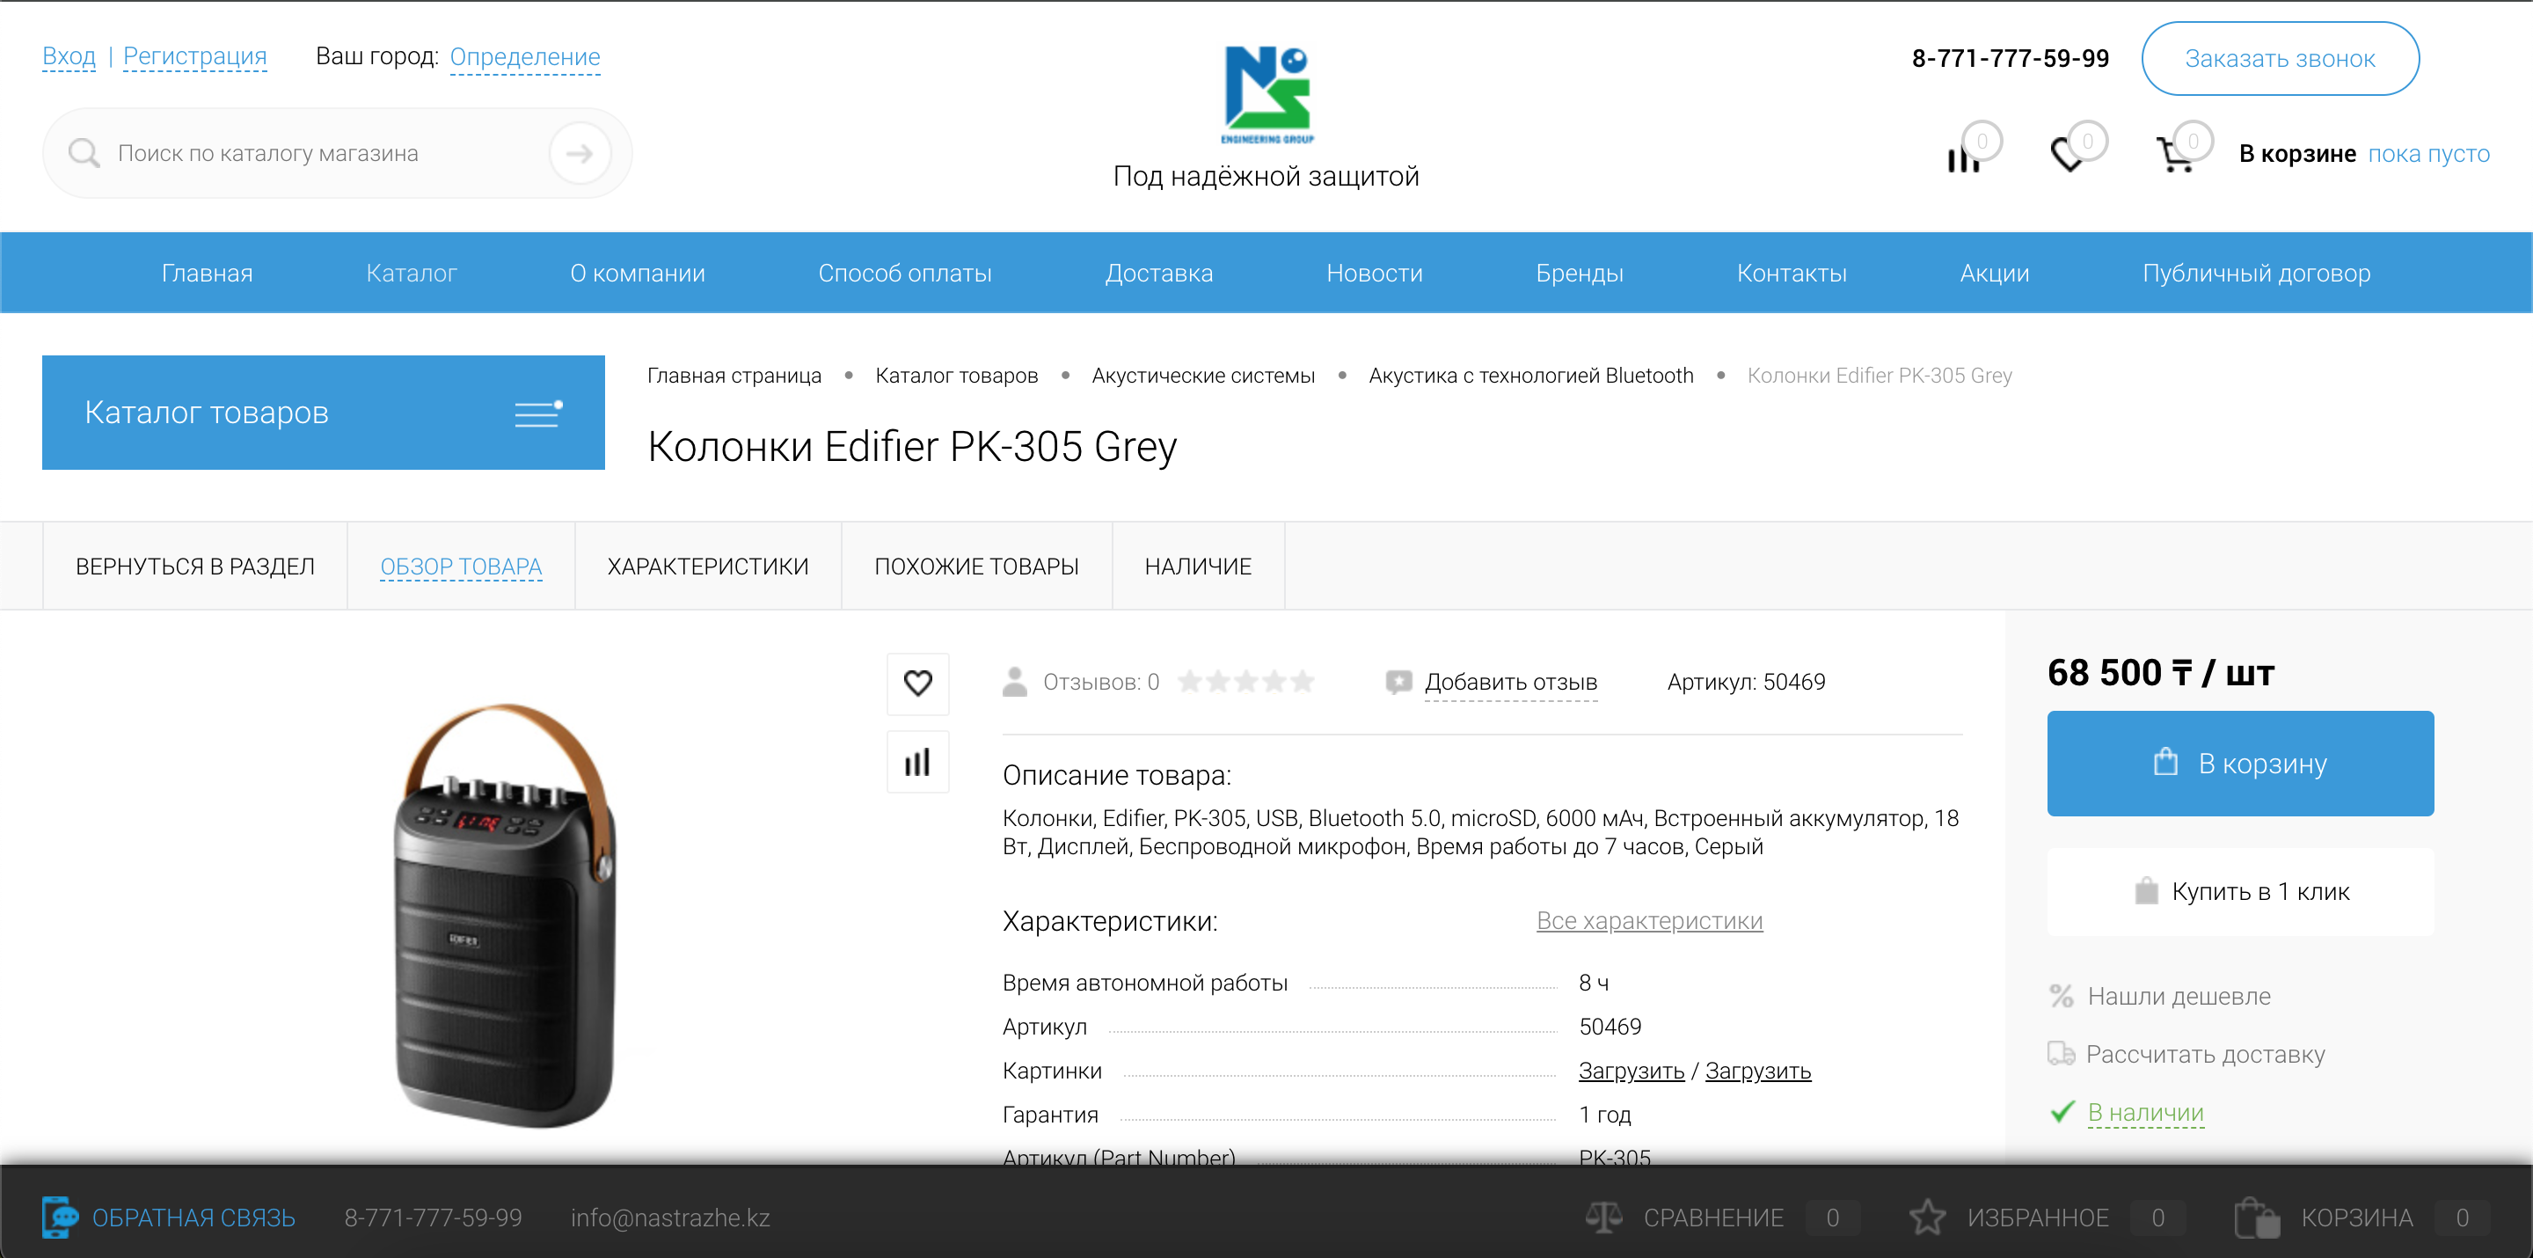Click the Регистрация link
This screenshot has width=2533, height=1258.
(194, 56)
